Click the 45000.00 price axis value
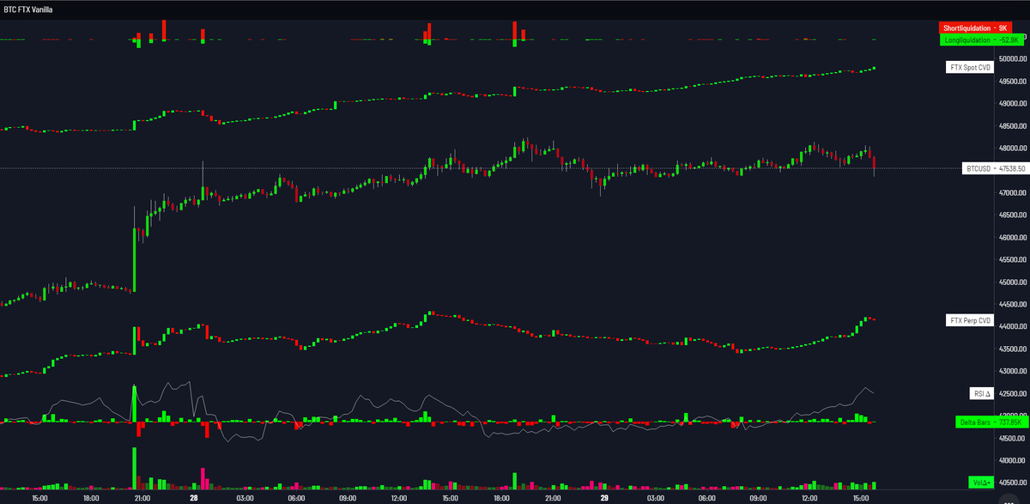 (1012, 282)
